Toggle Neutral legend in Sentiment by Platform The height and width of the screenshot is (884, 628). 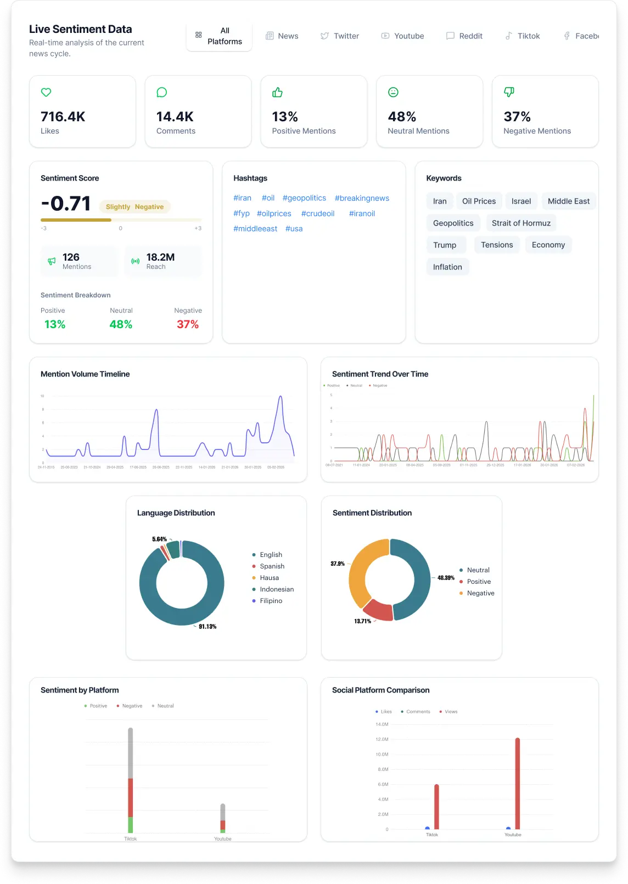[165, 706]
